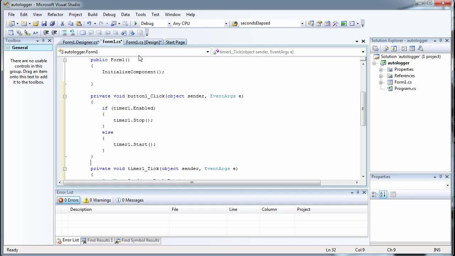This screenshot has width=455, height=256.
Task: Open the Start Page tab
Action: 175,42
